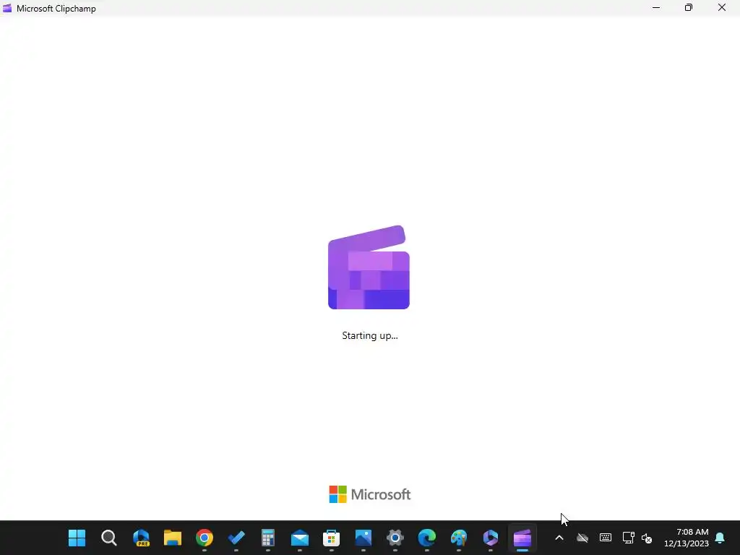Click the "Starting up..." text
Screen dimensions: 740x555
(x=370, y=335)
